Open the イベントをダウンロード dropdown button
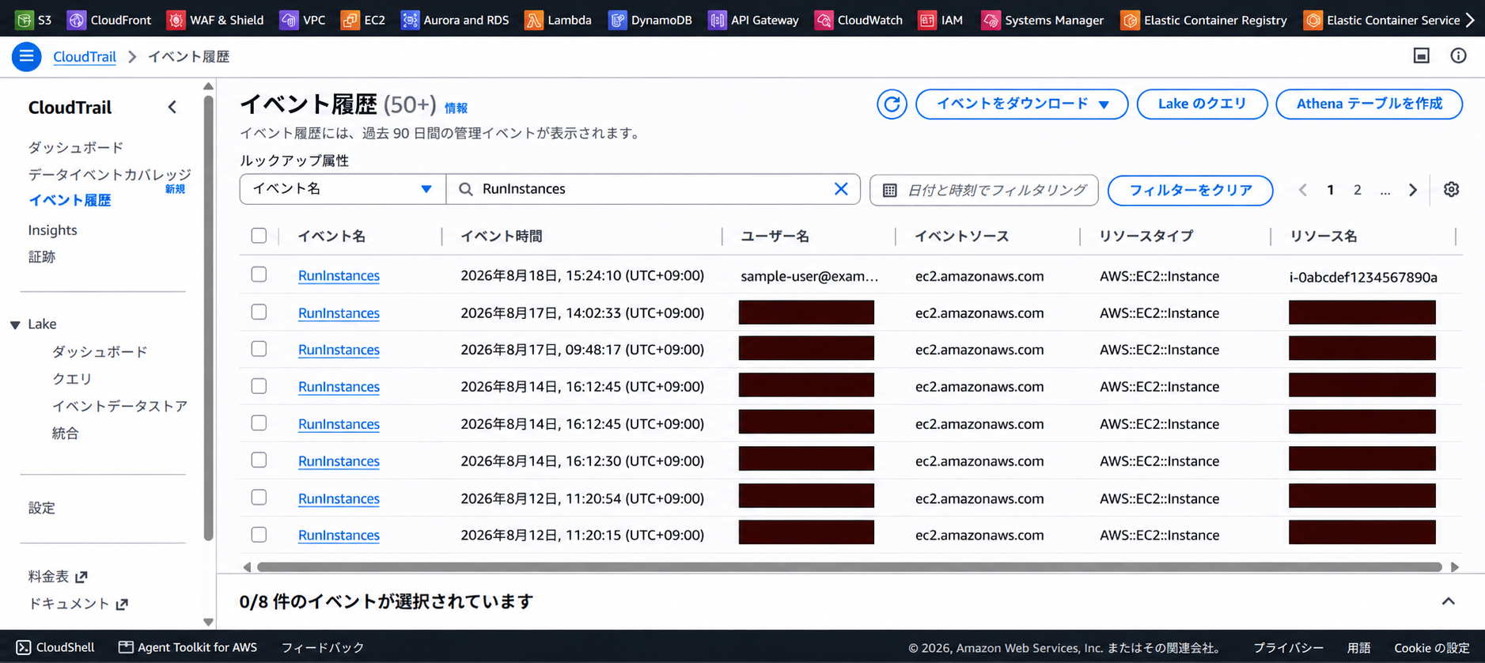Image resolution: width=1485 pixels, height=663 pixels. point(1021,104)
